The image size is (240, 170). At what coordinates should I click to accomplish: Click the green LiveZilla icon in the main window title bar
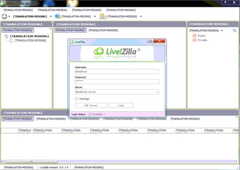click(1, 3)
